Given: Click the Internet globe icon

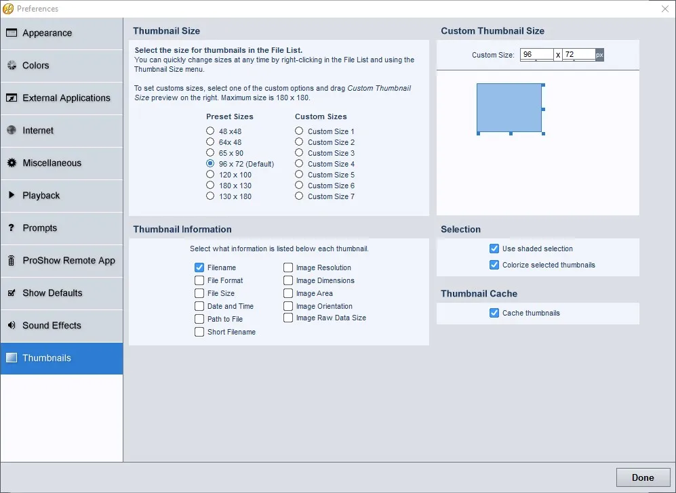Looking at the screenshot, I should 12,130.
